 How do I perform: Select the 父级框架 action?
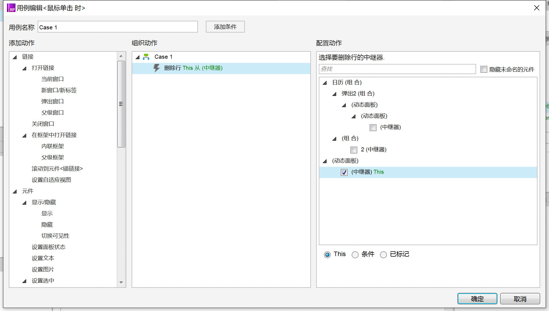pos(53,157)
